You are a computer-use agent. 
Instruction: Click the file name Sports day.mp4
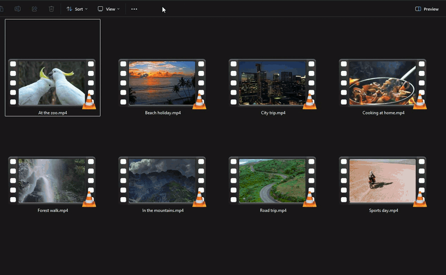tap(384, 211)
